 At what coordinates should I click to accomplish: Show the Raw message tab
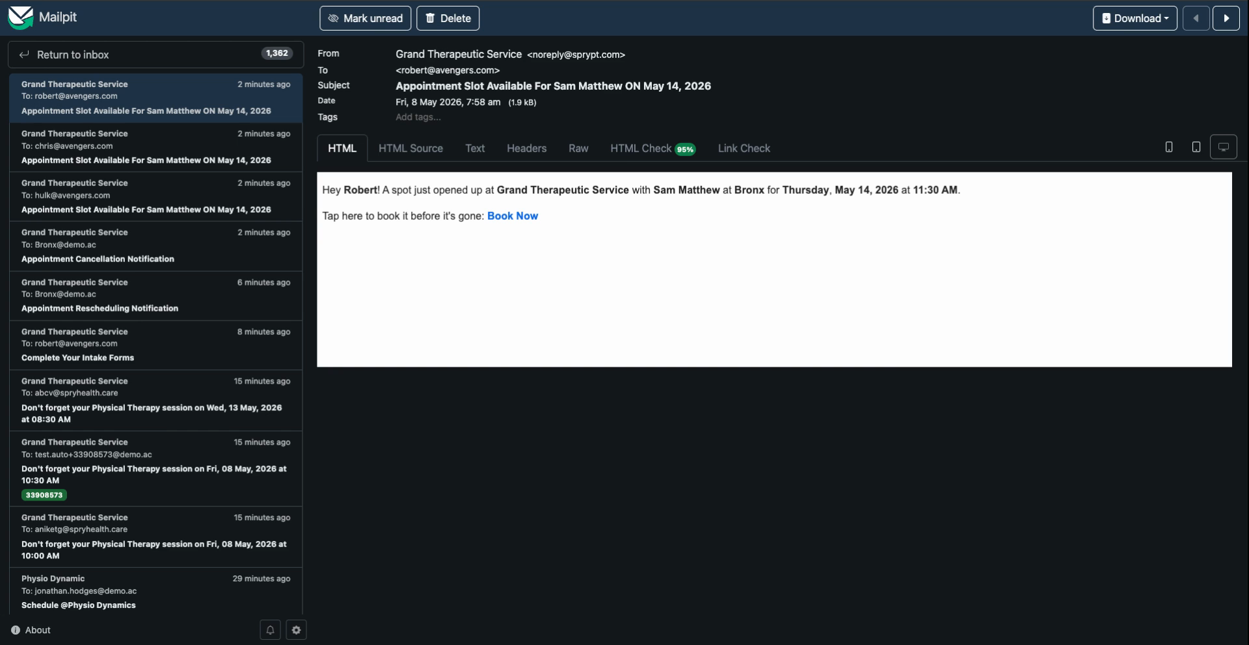pos(578,148)
